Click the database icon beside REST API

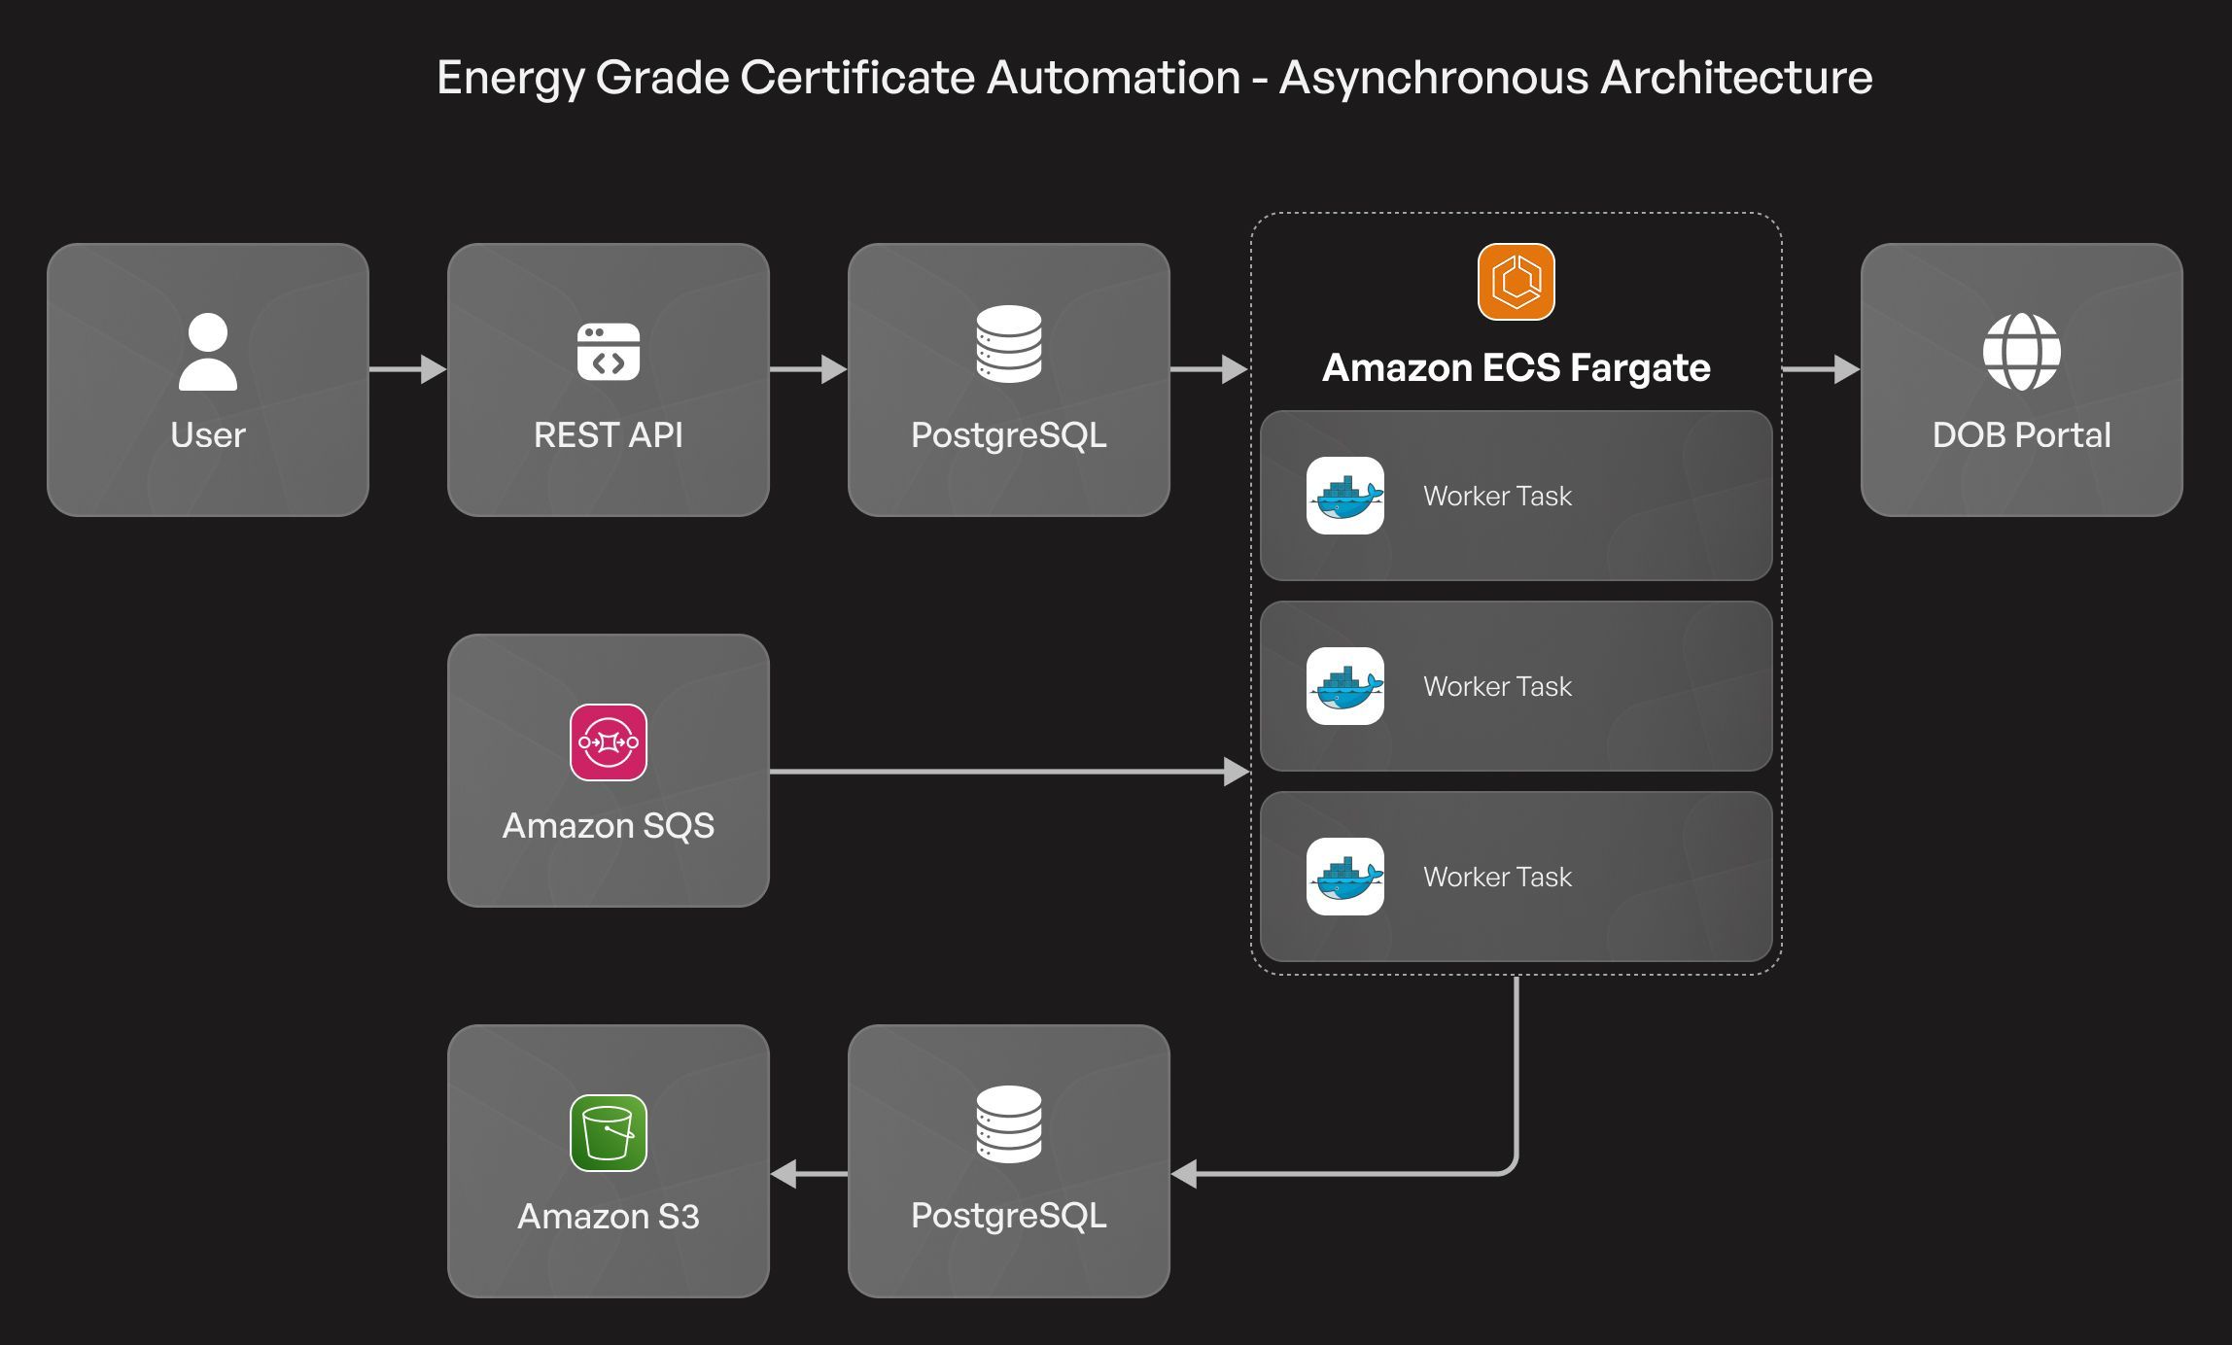click(x=1009, y=344)
